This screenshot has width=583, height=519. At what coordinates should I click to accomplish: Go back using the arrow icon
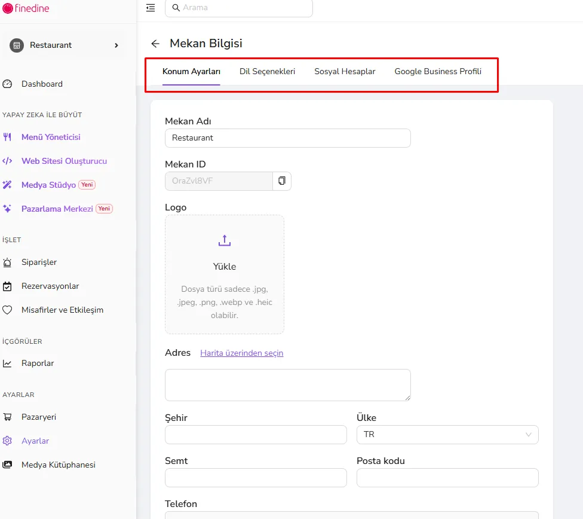click(x=155, y=44)
